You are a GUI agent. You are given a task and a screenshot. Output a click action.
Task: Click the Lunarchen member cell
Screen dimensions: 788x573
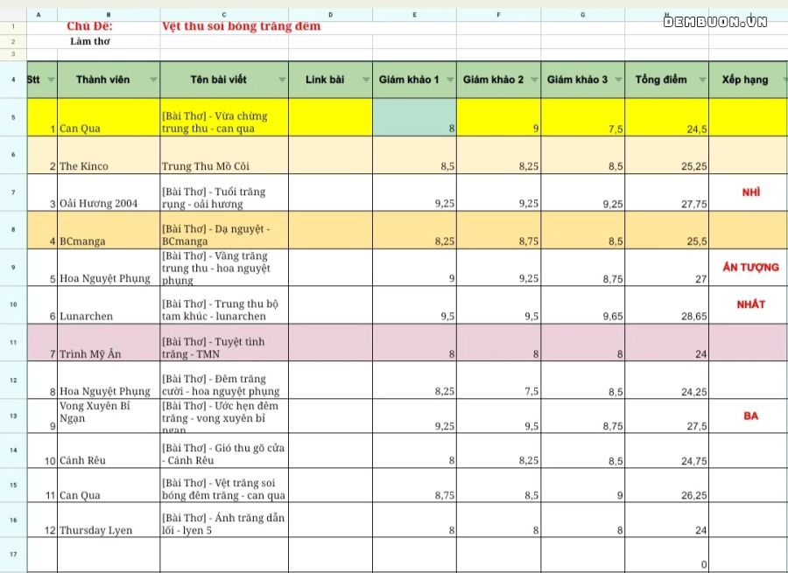pyautogui.click(x=109, y=304)
